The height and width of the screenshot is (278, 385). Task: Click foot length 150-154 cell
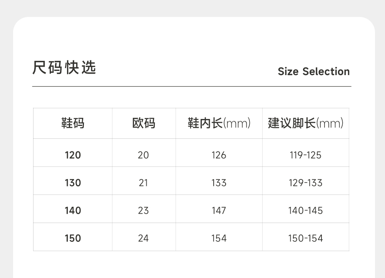(305, 238)
